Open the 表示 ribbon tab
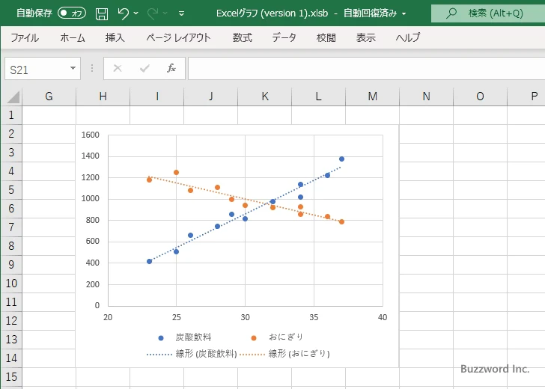This screenshot has height=389, width=545. (x=365, y=37)
